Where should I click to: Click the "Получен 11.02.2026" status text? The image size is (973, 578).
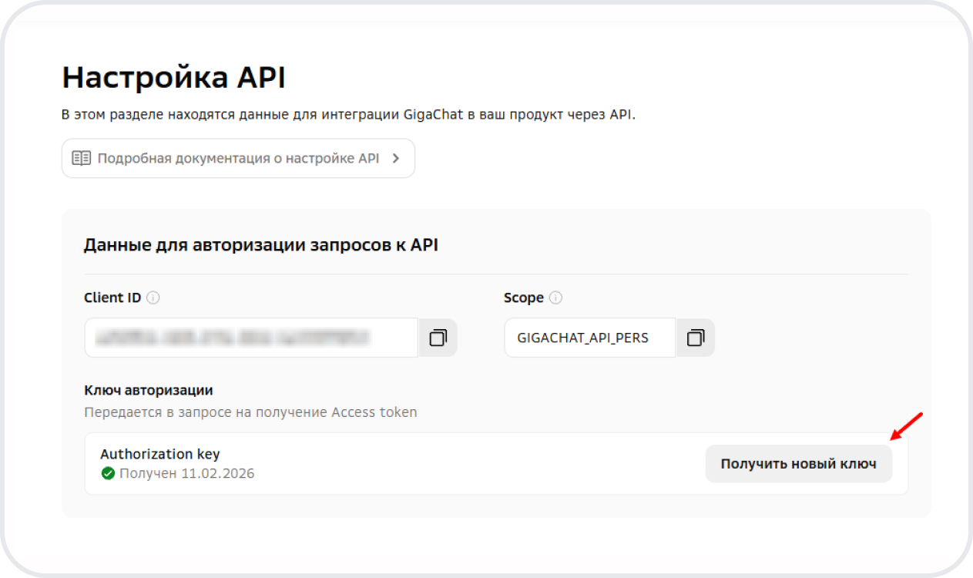pos(186,473)
